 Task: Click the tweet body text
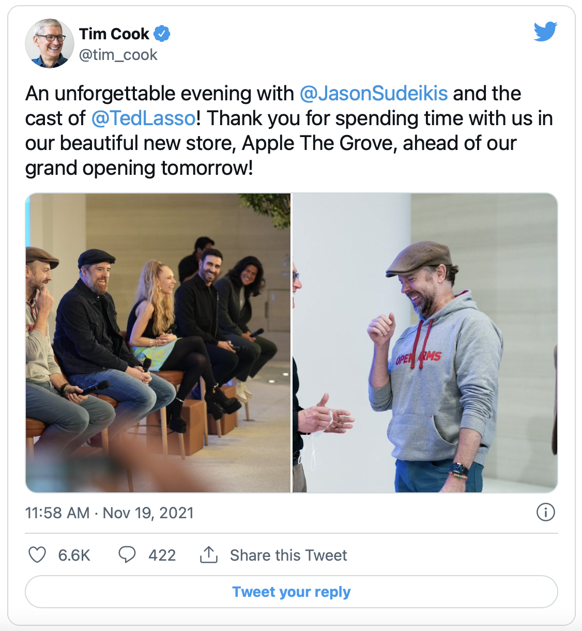(x=289, y=130)
